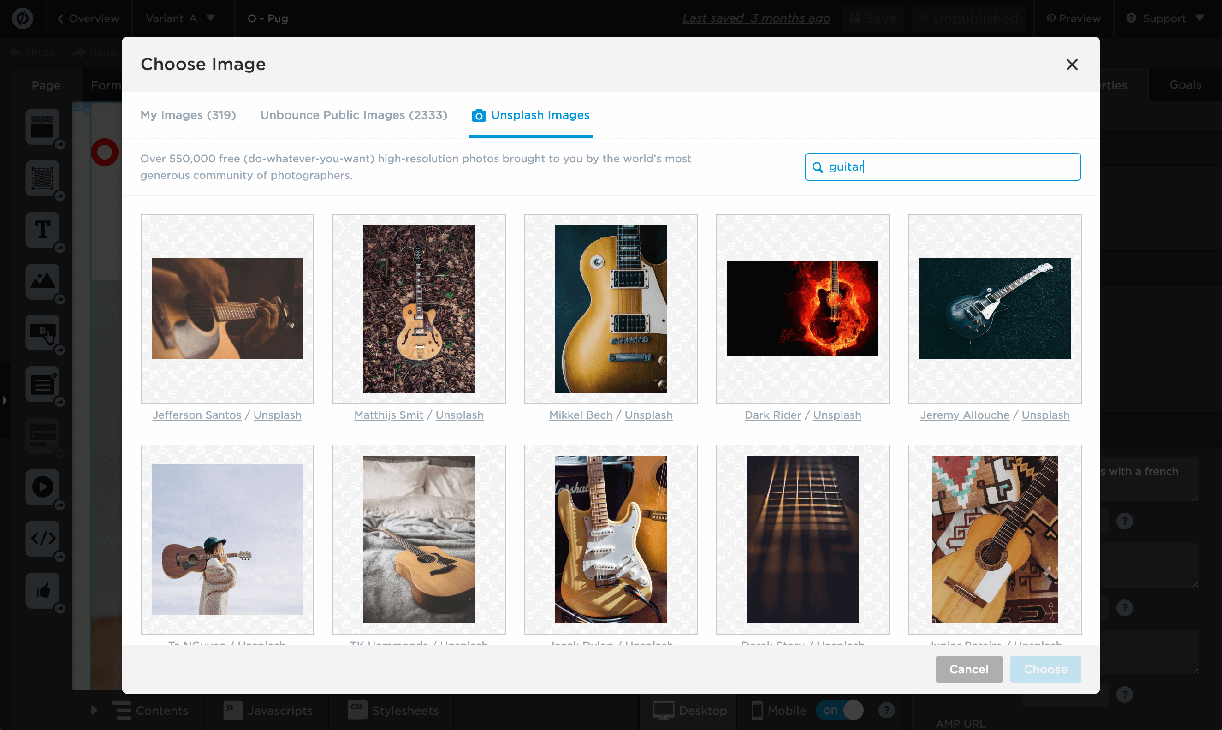Close the Choose Image dialog
Viewport: 1222px width, 730px height.
coord(1072,65)
